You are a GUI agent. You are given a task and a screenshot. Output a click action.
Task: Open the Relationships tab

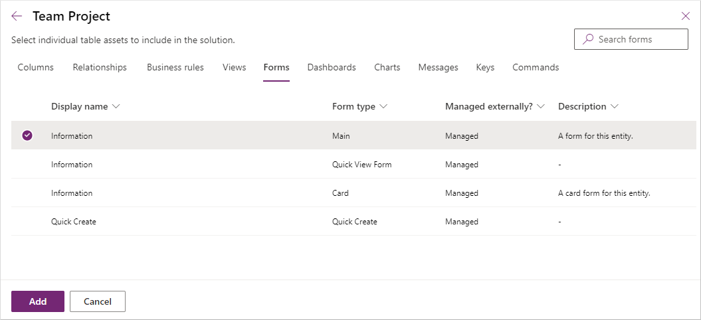pyautogui.click(x=100, y=67)
